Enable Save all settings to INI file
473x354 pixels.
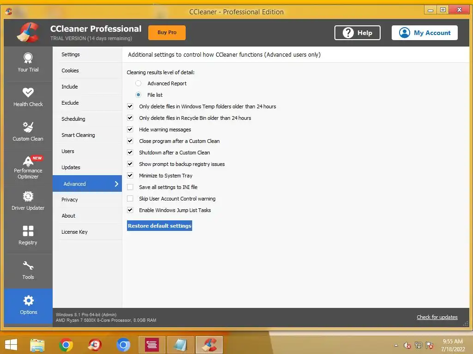pyautogui.click(x=130, y=187)
